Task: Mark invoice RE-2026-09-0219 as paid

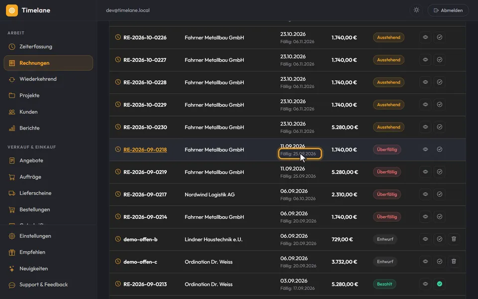Action: tap(440, 172)
